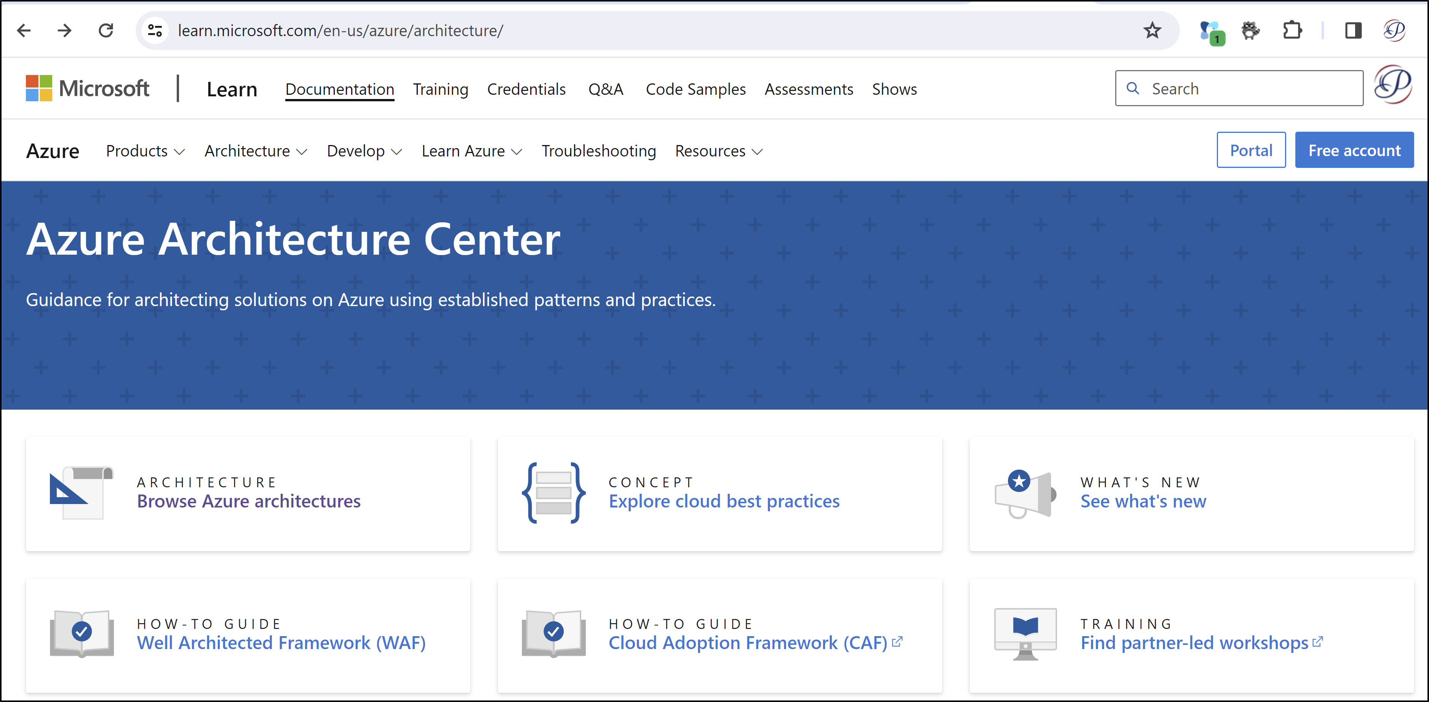Open the Credentials menu item

(x=526, y=89)
